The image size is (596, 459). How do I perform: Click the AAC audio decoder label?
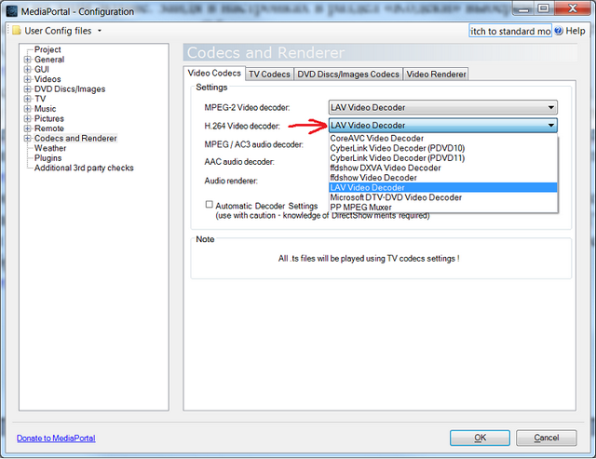click(239, 162)
